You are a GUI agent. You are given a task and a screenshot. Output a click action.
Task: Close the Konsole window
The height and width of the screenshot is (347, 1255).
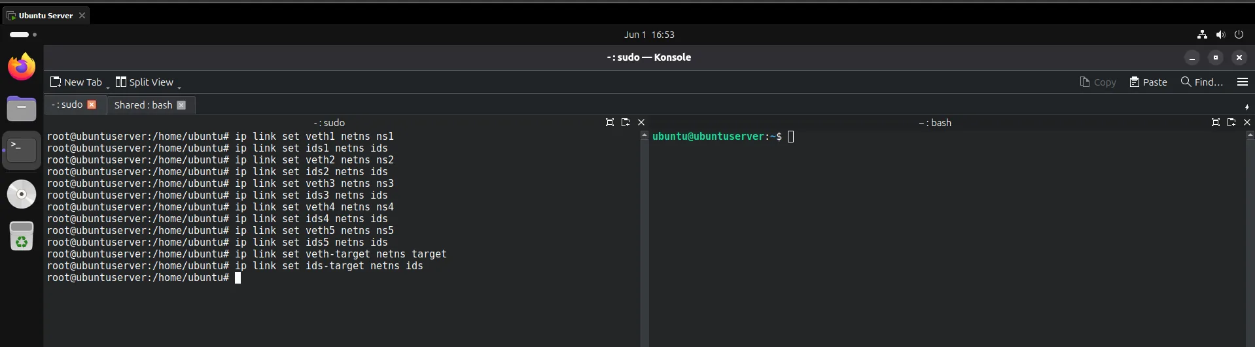point(1239,58)
